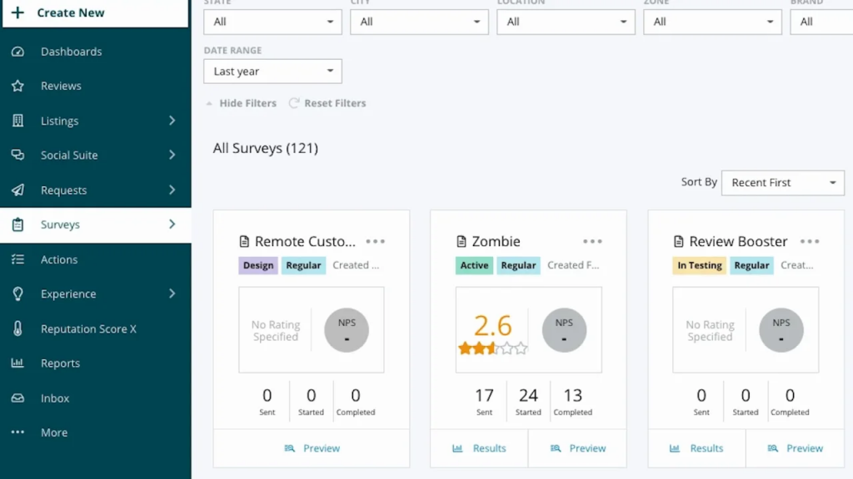The width and height of the screenshot is (853, 479).
Task: Click the Location filter field
Action: [x=566, y=22]
